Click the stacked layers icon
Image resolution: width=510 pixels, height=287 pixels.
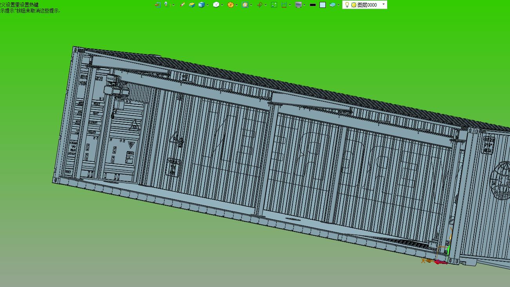pos(332,5)
